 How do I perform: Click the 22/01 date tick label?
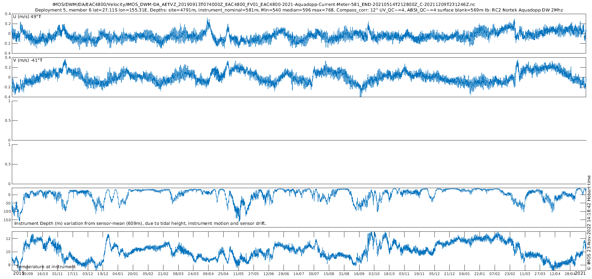pyautogui.click(x=480, y=274)
